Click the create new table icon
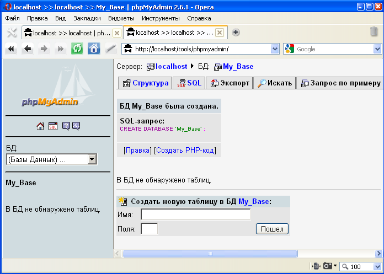The image size is (384, 274). (x=122, y=201)
